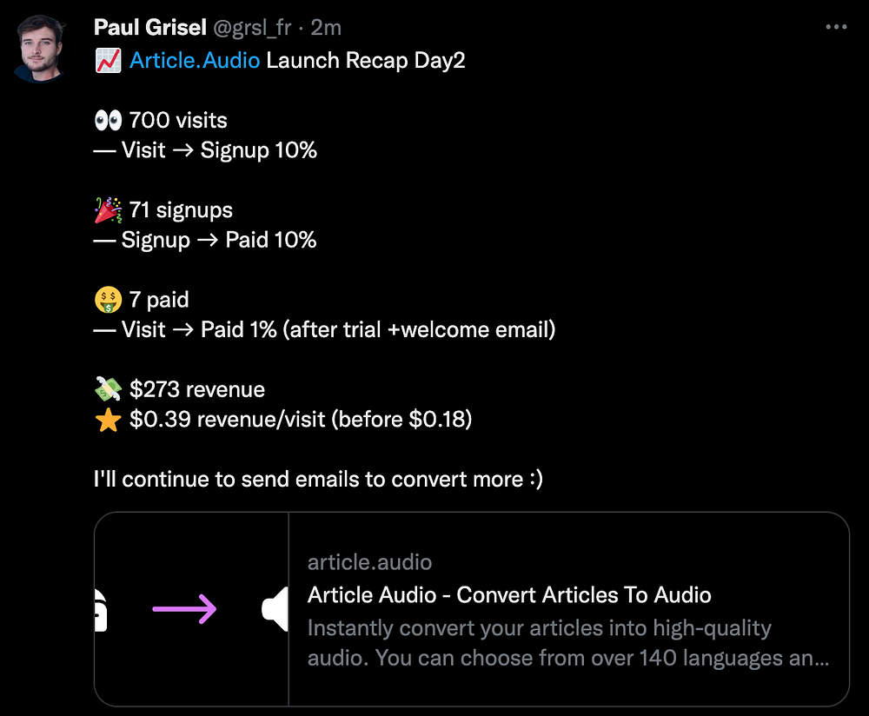Click the party popper emoji beside 71 signups
The width and height of the screenshot is (869, 716).
(x=107, y=210)
